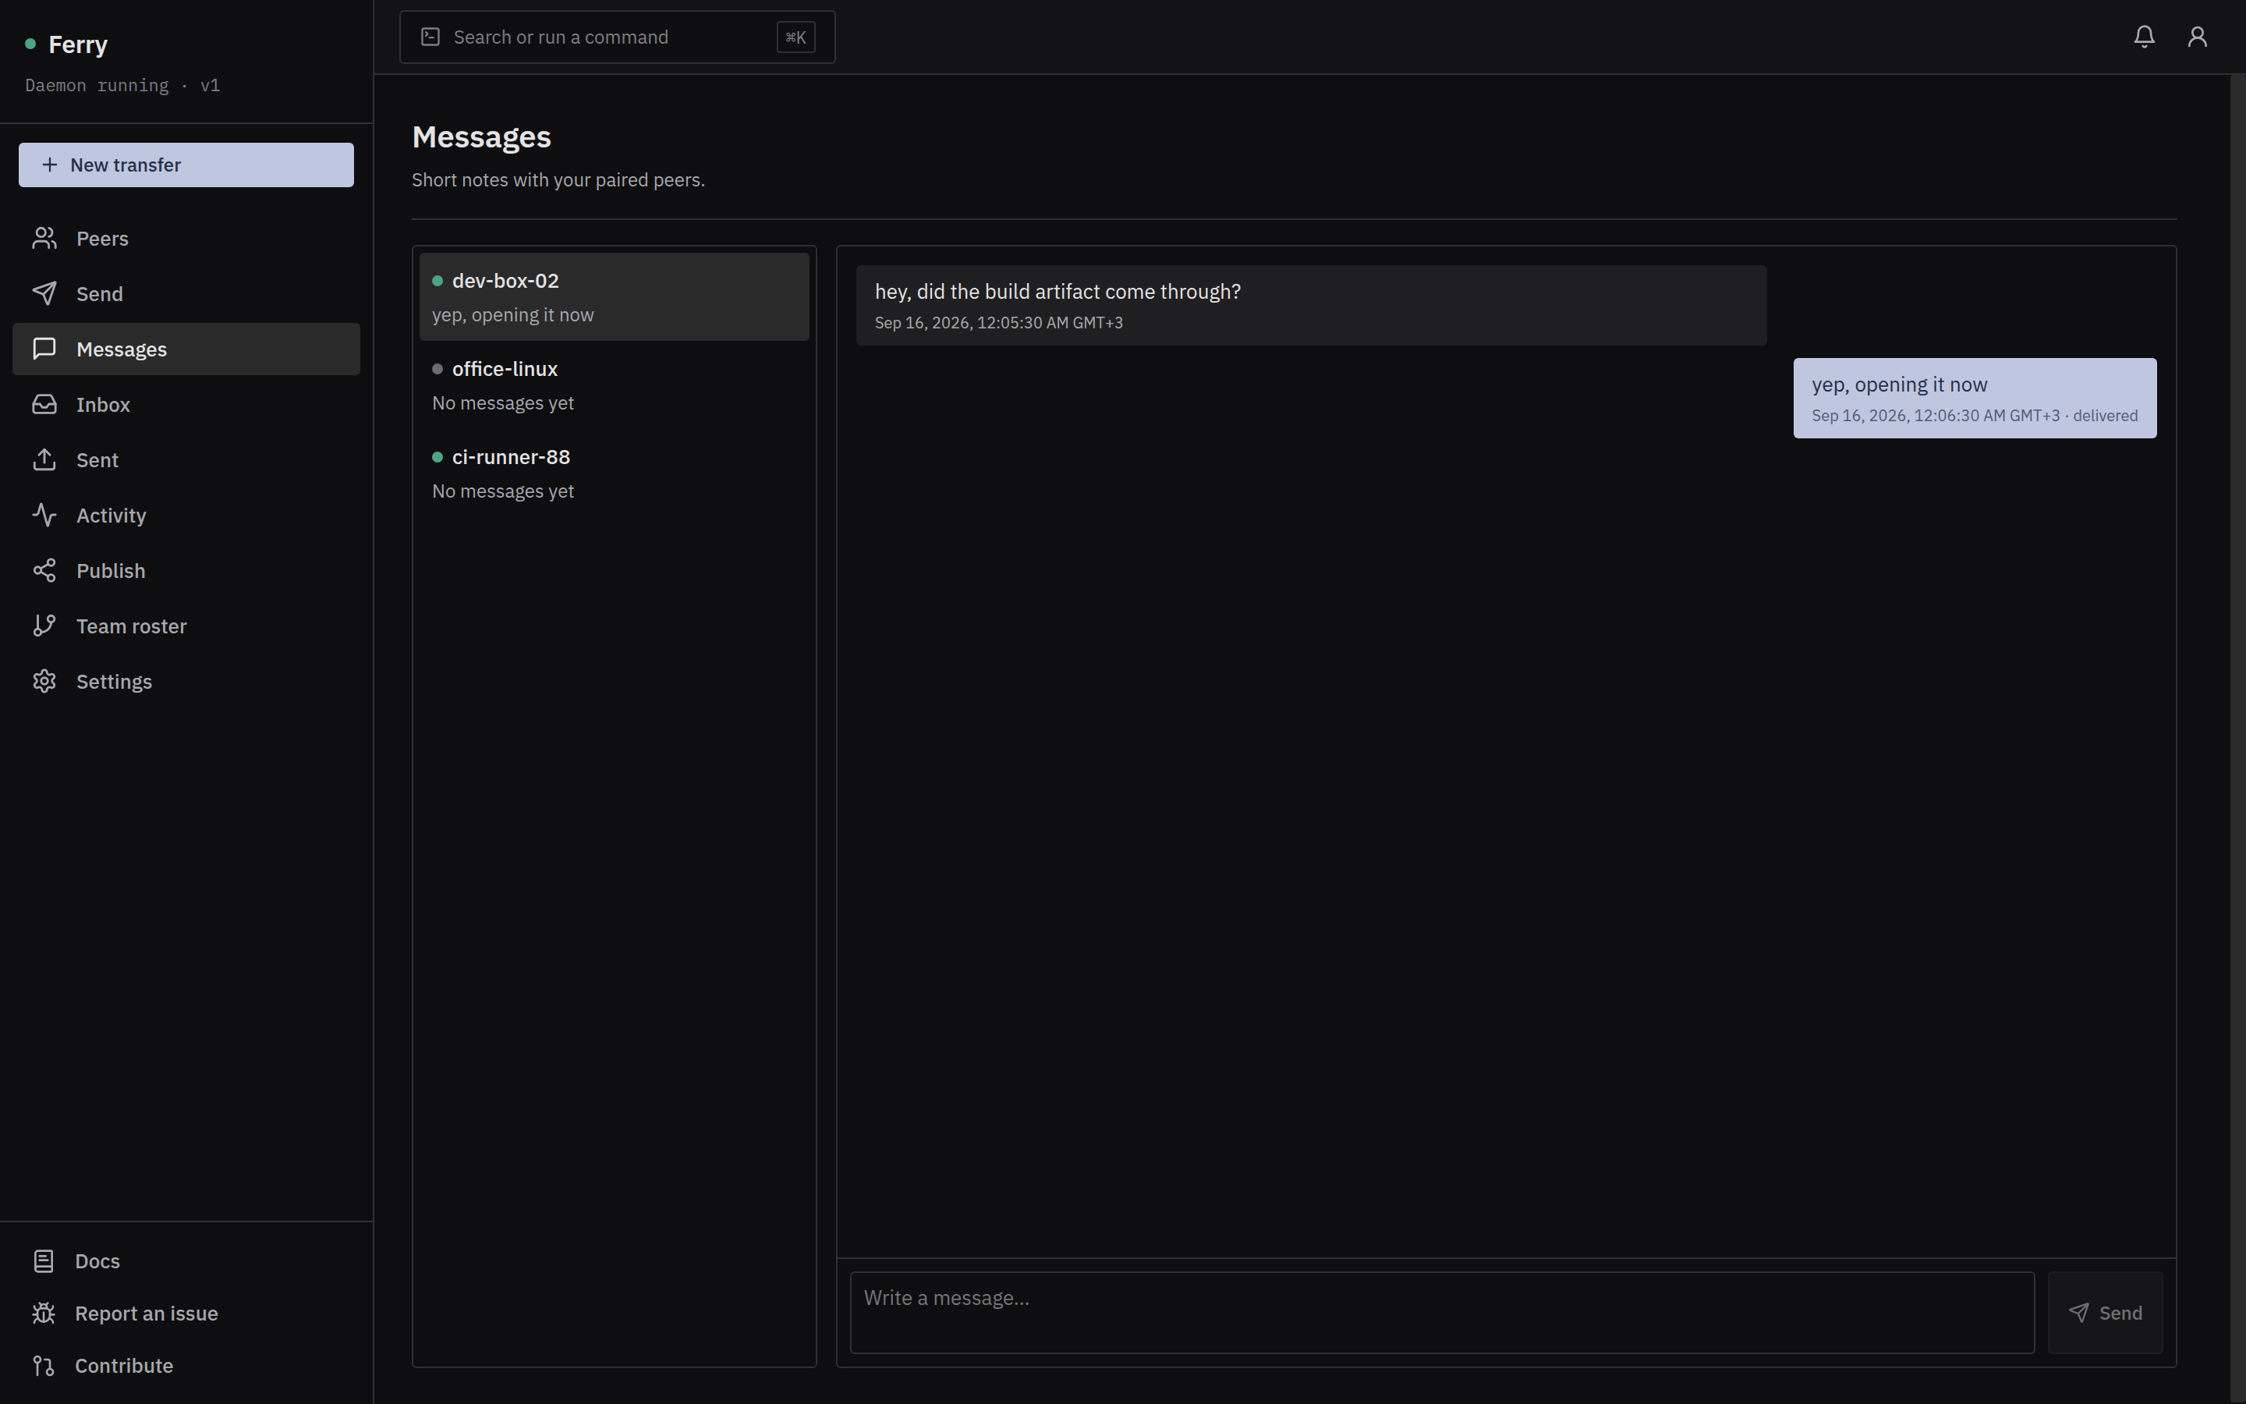Click the Peers people icon

coord(44,239)
